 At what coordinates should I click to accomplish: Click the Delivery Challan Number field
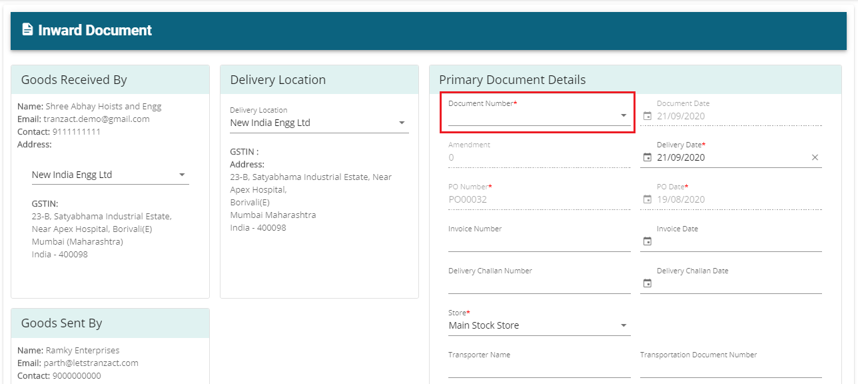point(539,284)
